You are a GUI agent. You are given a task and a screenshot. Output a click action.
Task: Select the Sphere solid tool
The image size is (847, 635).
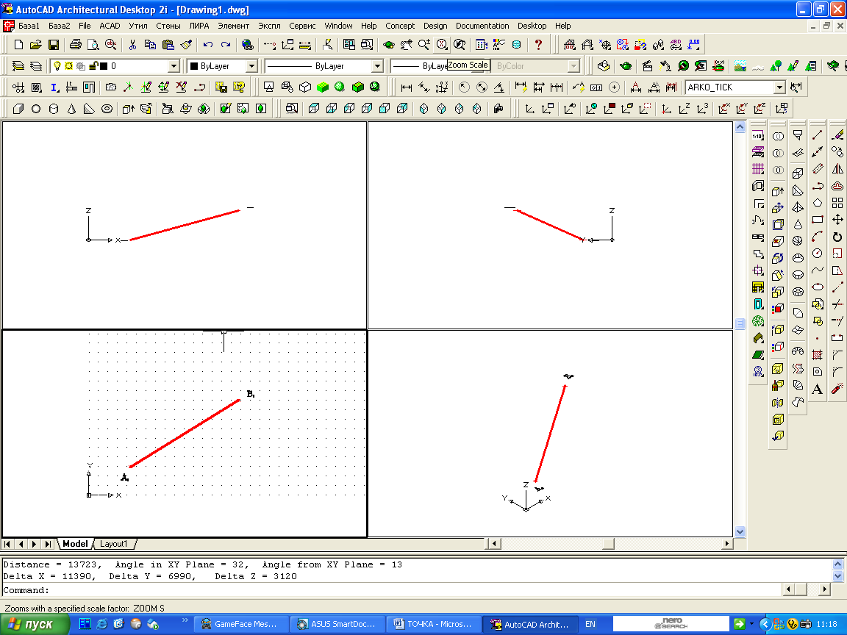tap(35, 109)
